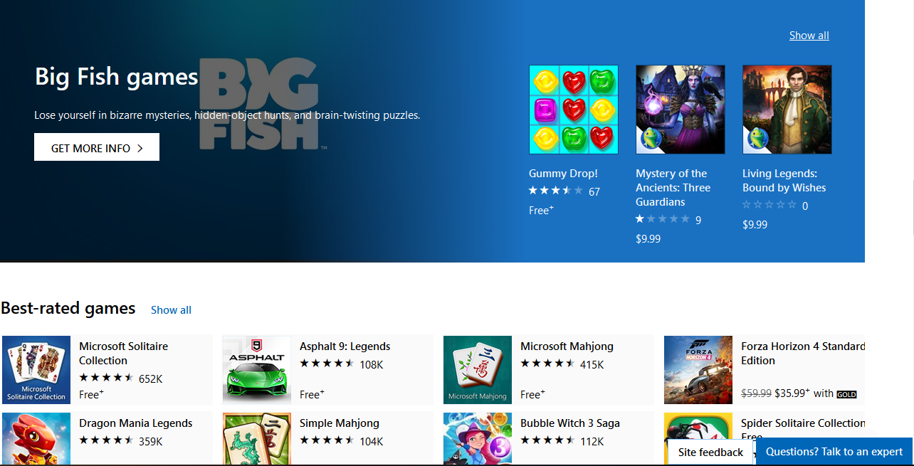Click the Simple Mahjong app icon
Screen dimensions: 914x466
pos(257,439)
